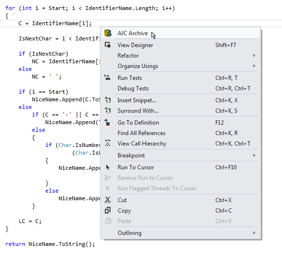The width and height of the screenshot is (282, 253).
Task: Click the Run Tests flask icon
Action: pos(108,78)
